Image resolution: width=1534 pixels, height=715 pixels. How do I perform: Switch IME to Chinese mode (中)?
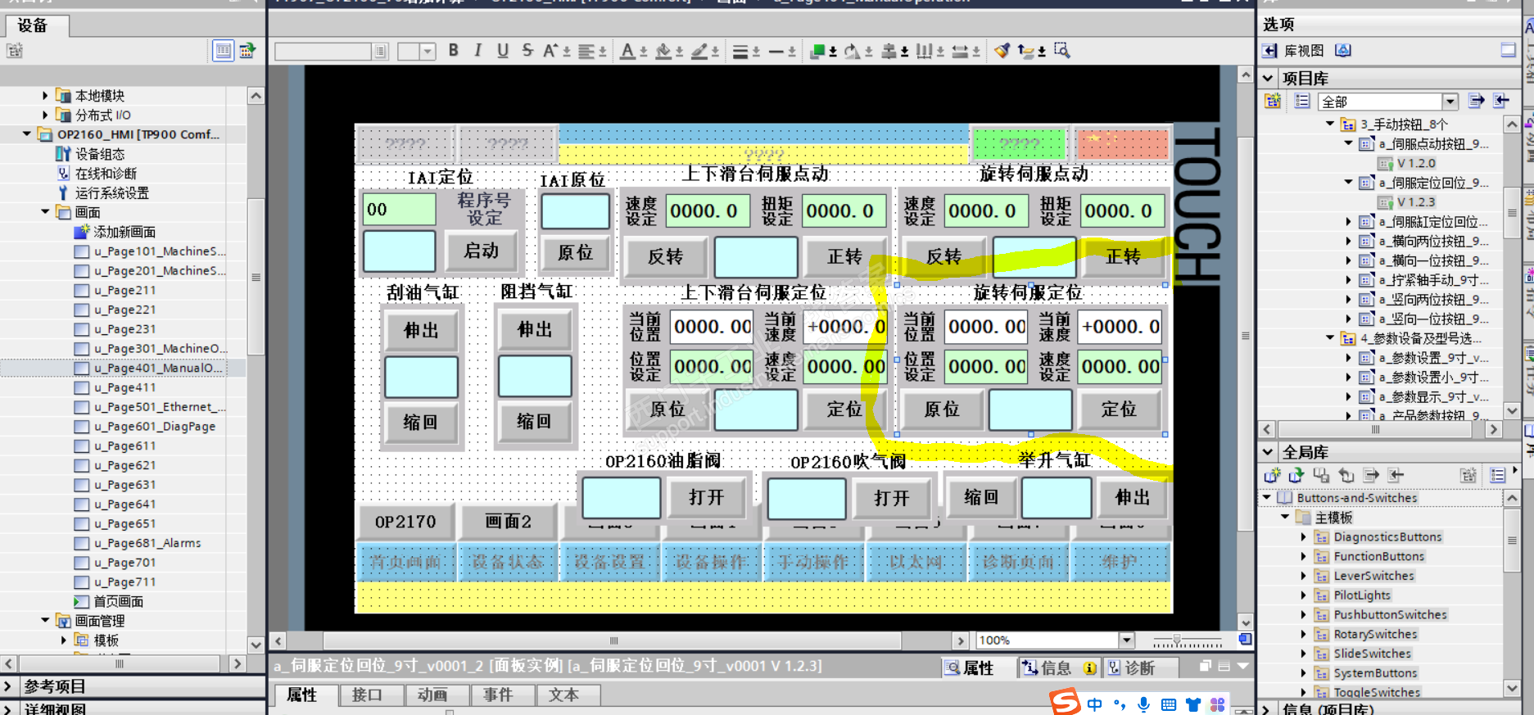tap(1095, 704)
